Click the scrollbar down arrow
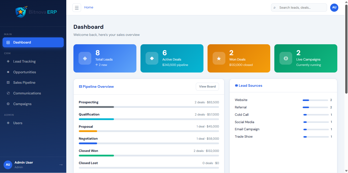This screenshot has width=348, height=173. coord(346,171)
